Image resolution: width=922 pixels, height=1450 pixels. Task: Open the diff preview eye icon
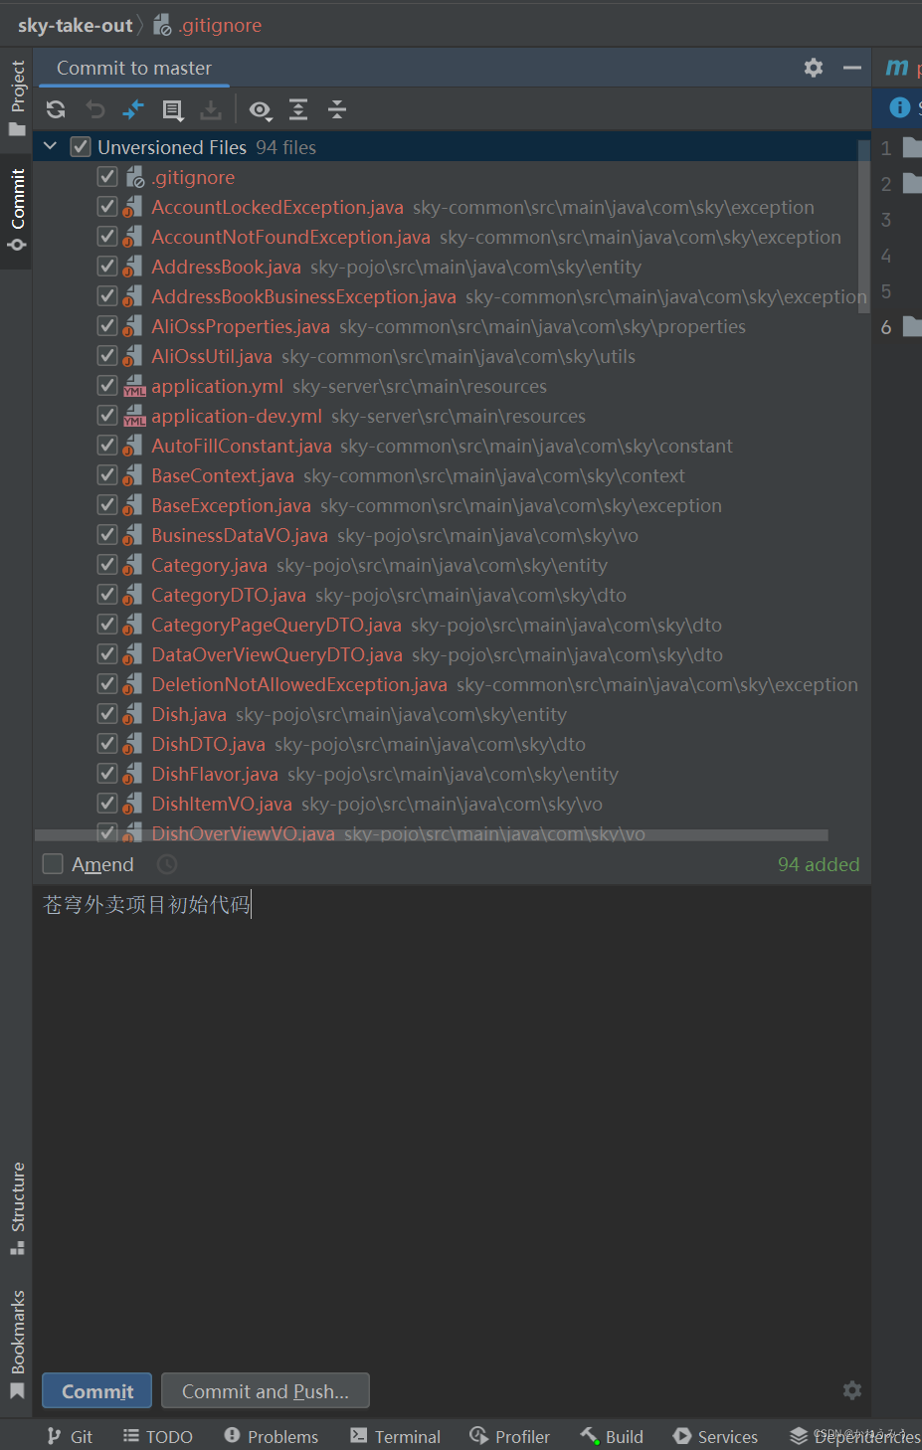point(259,109)
